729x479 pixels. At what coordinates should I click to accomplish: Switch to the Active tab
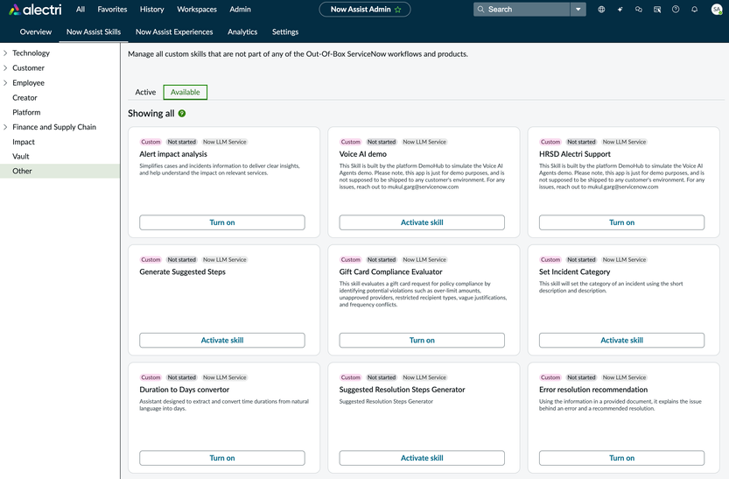(145, 92)
